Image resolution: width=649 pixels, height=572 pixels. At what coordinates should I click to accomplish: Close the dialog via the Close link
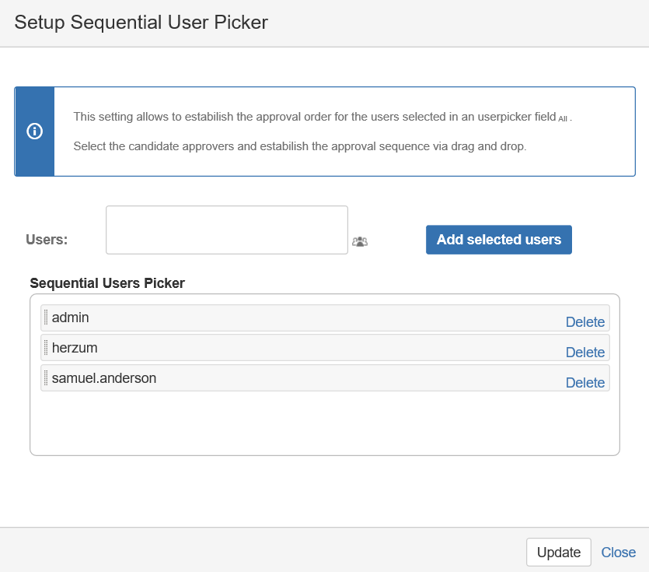(x=618, y=553)
